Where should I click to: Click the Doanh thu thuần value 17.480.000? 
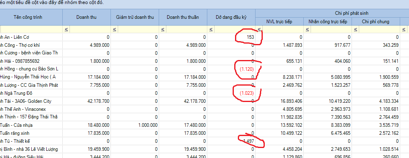pos(195,125)
